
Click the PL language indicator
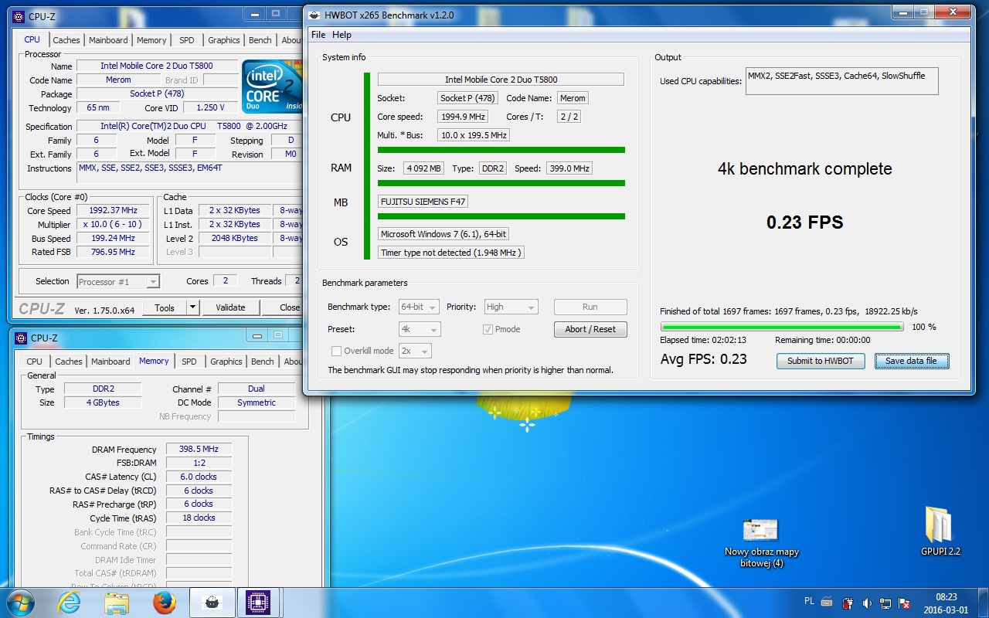point(809,600)
